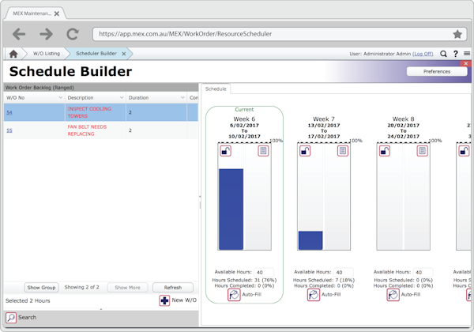This screenshot has width=474, height=332.
Task: Click the Week 6 Auto-Fill bucket icon
Action: pos(234,295)
